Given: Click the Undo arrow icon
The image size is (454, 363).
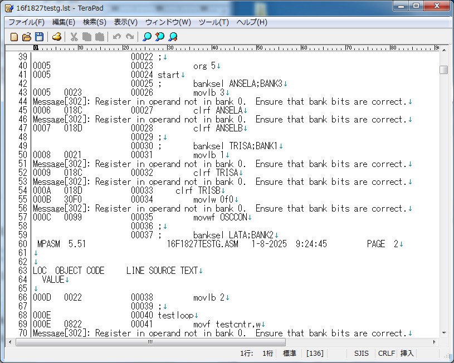Looking at the screenshot, I should click(x=117, y=37).
